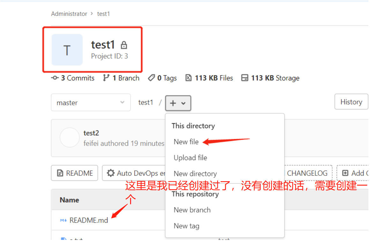The width and height of the screenshot is (370, 245).
Task: Select "New file" from the menu
Action: pyautogui.click(x=186, y=142)
